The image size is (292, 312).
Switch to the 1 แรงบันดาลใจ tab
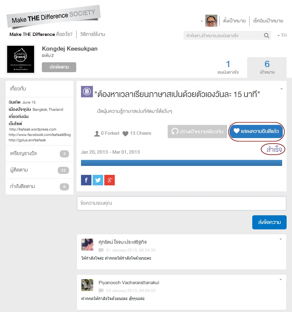tap(228, 67)
